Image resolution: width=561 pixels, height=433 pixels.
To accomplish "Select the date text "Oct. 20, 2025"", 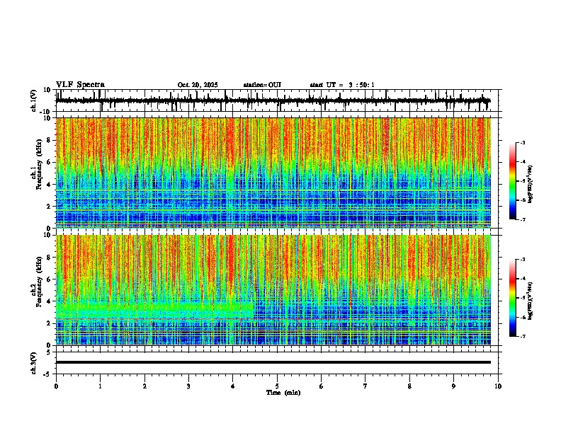I will pyautogui.click(x=198, y=85).
